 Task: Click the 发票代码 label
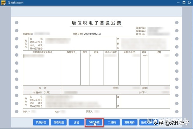click(x=141, y=28)
